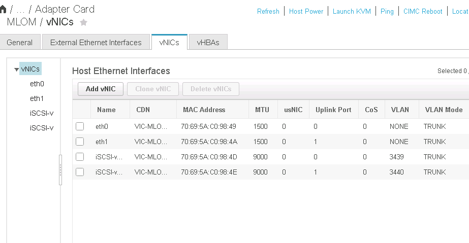Screen dimensions: 469x243
Task: Click the favorite star icon
Action: (84, 22)
